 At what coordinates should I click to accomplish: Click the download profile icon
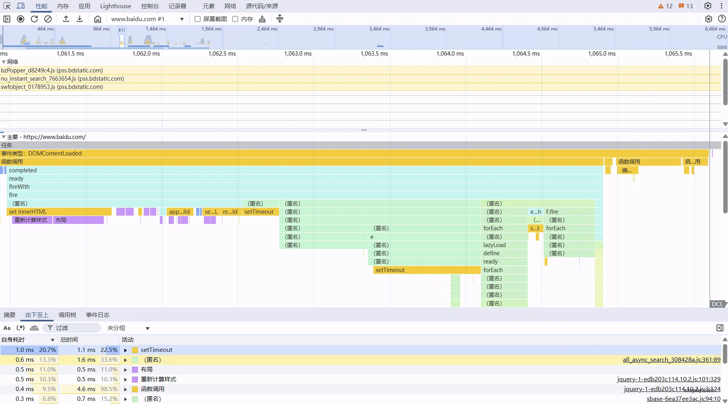(x=79, y=19)
